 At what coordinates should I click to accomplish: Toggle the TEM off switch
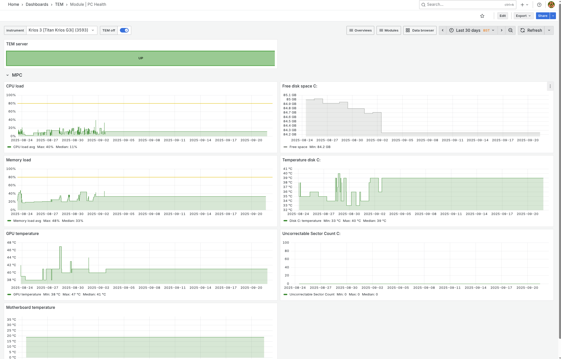[x=124, y=30]
